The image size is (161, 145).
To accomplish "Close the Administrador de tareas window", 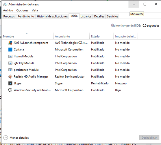I will coord(156,4).
